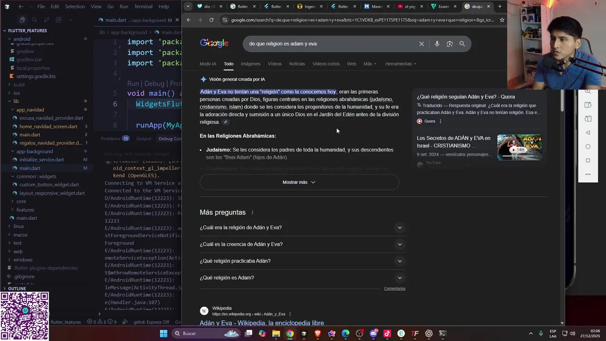The width and height of the screenshot is (606, 341).
Task: Open initialize_service.dart file
Action: [x=42, y=160]
